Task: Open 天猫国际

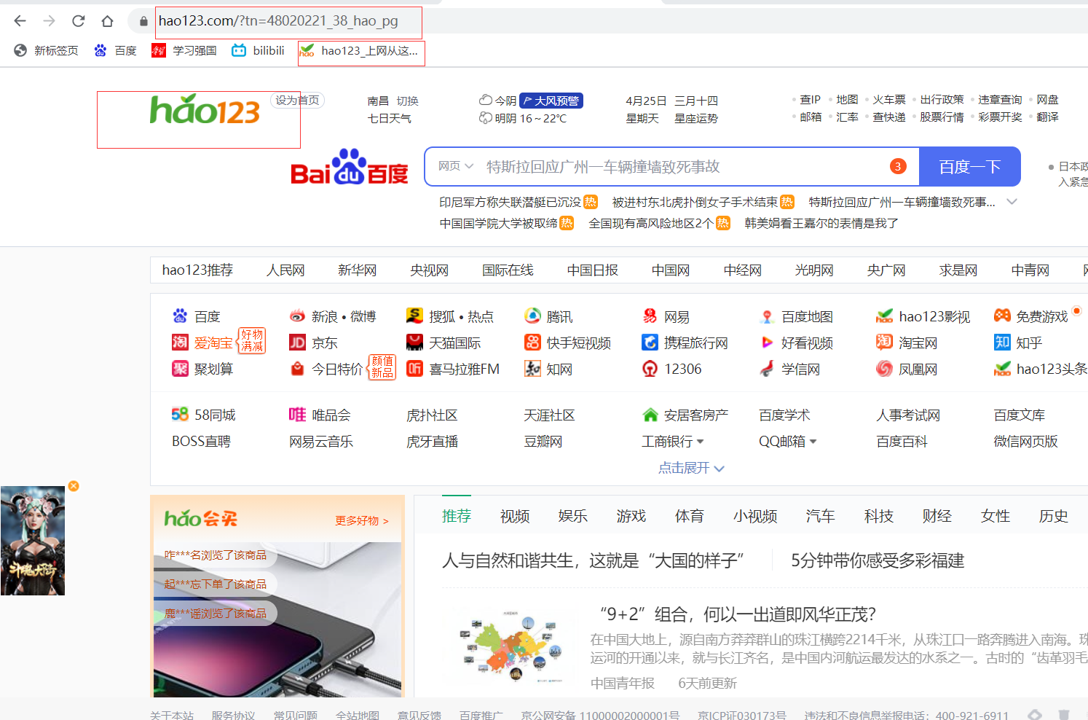Action: [x=444, y=343]
